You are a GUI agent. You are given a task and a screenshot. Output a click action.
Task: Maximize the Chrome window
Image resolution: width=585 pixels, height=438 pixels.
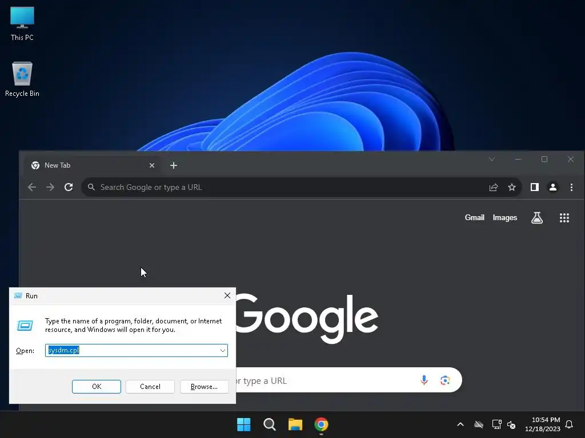tap(544, 159)
